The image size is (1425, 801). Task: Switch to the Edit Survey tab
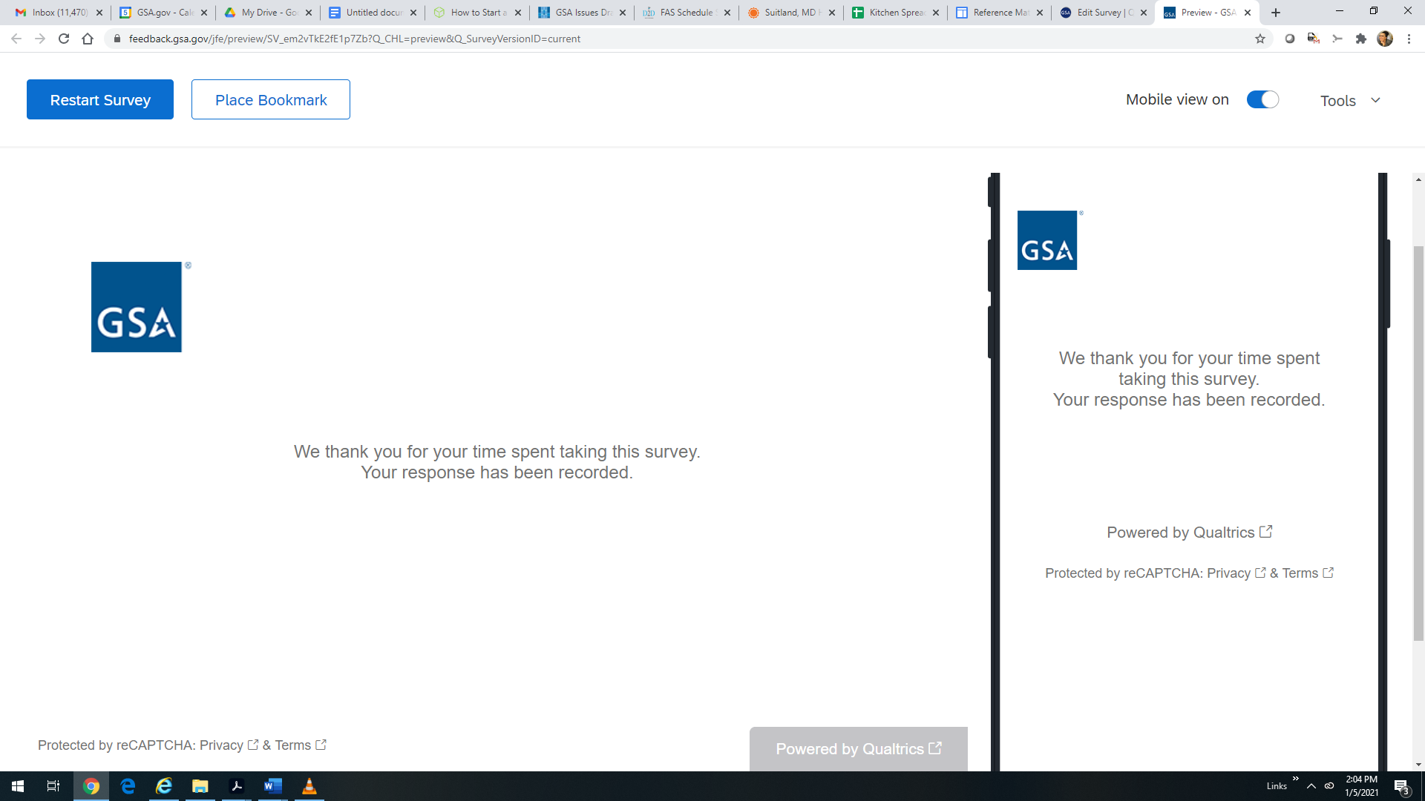pyautogui.click(x=1098, y=13)
